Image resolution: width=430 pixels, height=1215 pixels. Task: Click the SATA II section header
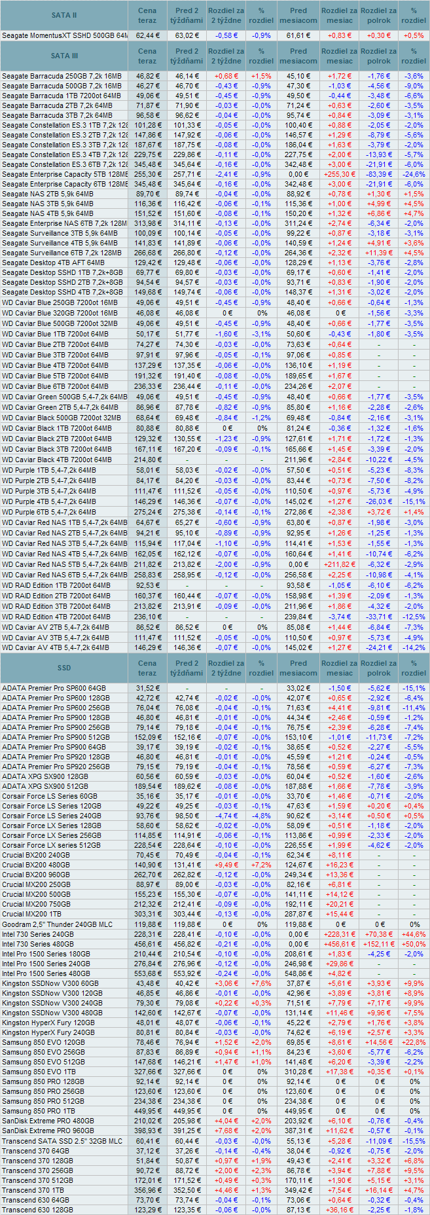pyautogui.click(x=64, y=15)
